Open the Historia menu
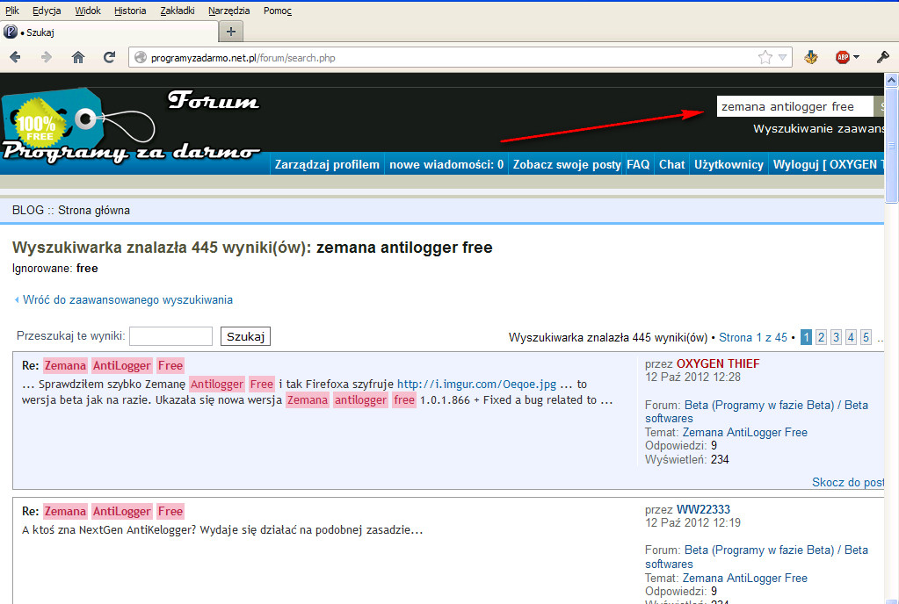This screenshot has height=604, width=899. coord(130,11)
